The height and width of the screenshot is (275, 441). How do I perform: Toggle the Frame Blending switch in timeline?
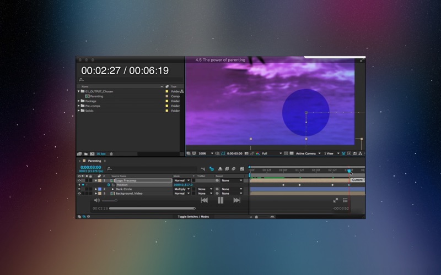(227, 169)
